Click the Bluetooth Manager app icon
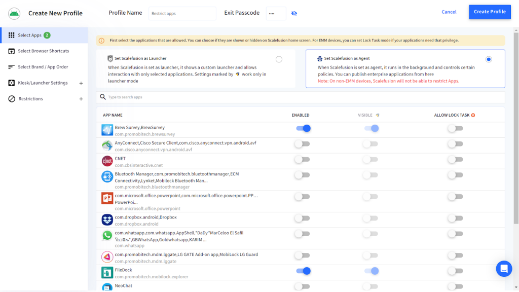This screenshot has width=519, height=292. click(x=107, y=177)
